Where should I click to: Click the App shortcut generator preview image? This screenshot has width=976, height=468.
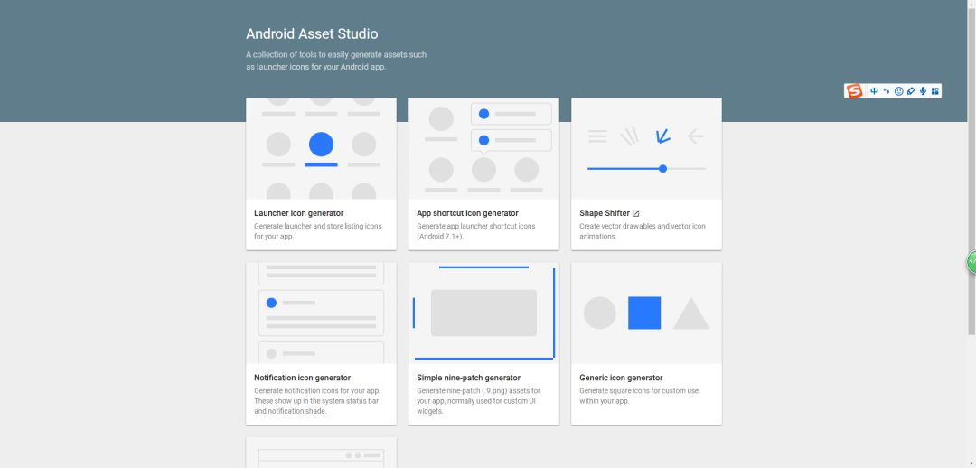pos(483,149)
